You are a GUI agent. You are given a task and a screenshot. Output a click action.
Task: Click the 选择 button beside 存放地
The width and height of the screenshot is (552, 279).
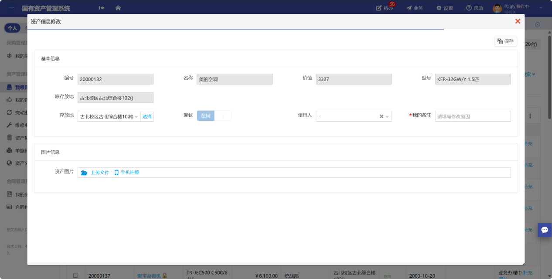[147, 116]
